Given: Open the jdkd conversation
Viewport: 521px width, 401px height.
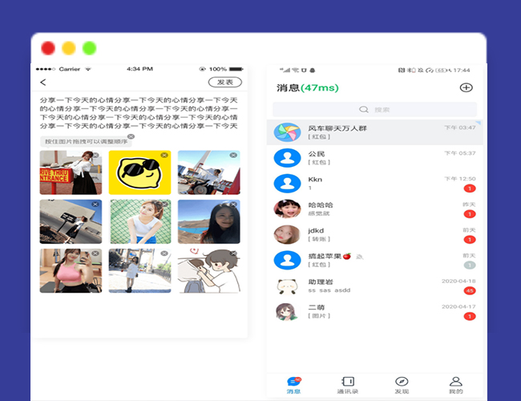Looking at the screenshot, I should [x=375, y=235].
